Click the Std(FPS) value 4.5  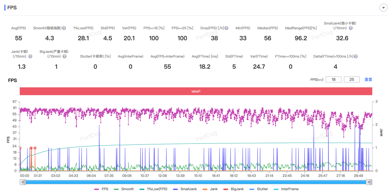coord(107,38)
